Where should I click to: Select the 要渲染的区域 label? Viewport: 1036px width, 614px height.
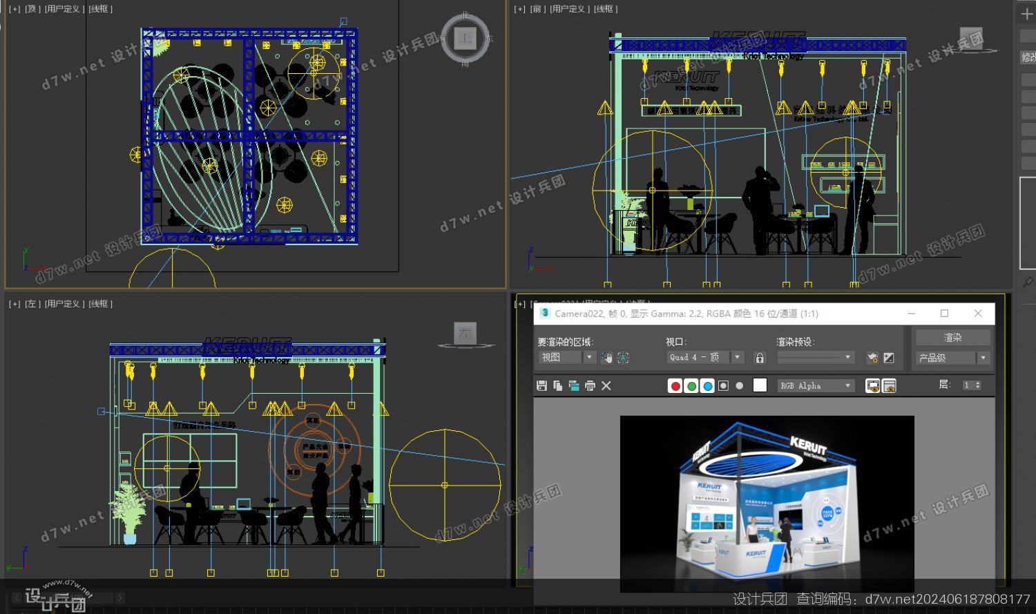[566, 342]
